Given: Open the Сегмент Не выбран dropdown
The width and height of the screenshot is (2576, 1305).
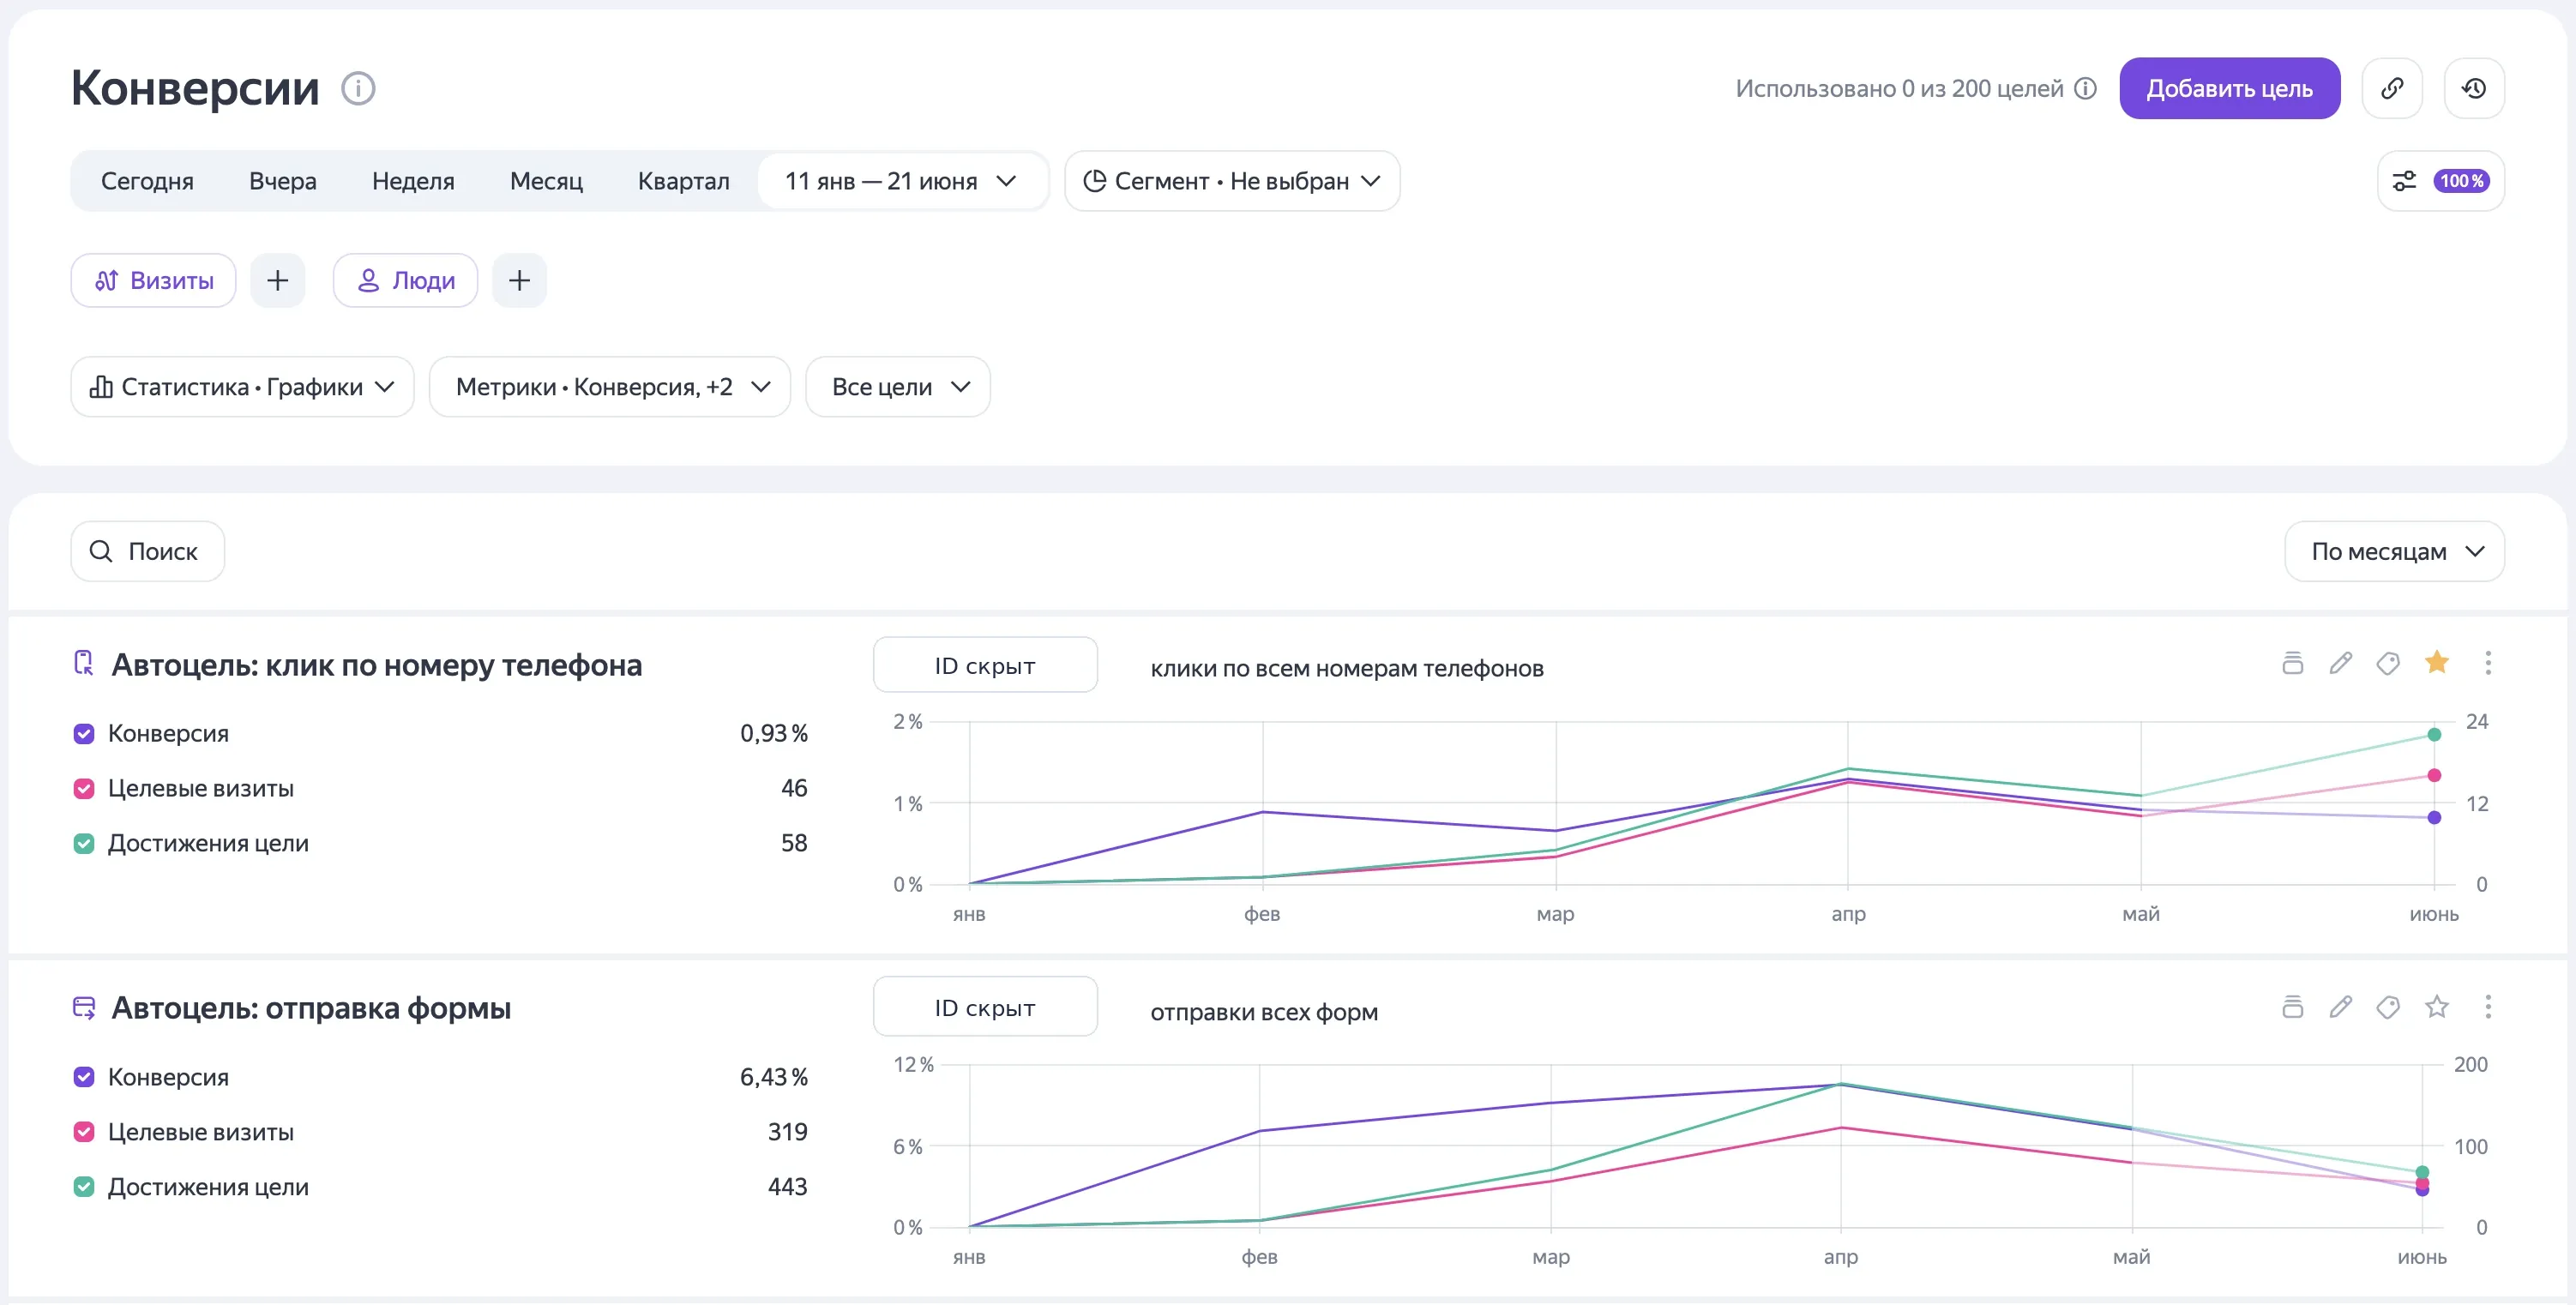Looking at the screenshot, I should tap(1232, 181).
